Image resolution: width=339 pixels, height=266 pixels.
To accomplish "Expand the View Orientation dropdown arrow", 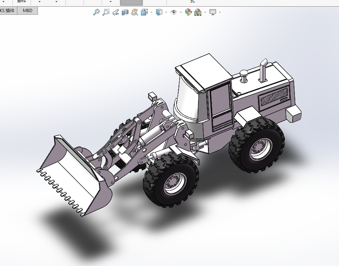I will click(x=151, y=12).
